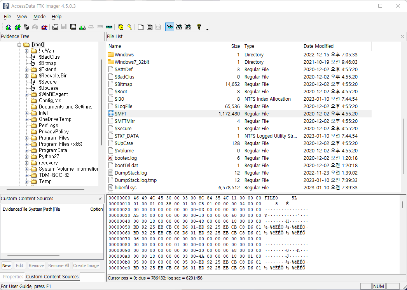The height and width of the screenshot is (290, 407).
Task: Collapse the [root] node in Evidence Tree
Action: coord(19,45)
